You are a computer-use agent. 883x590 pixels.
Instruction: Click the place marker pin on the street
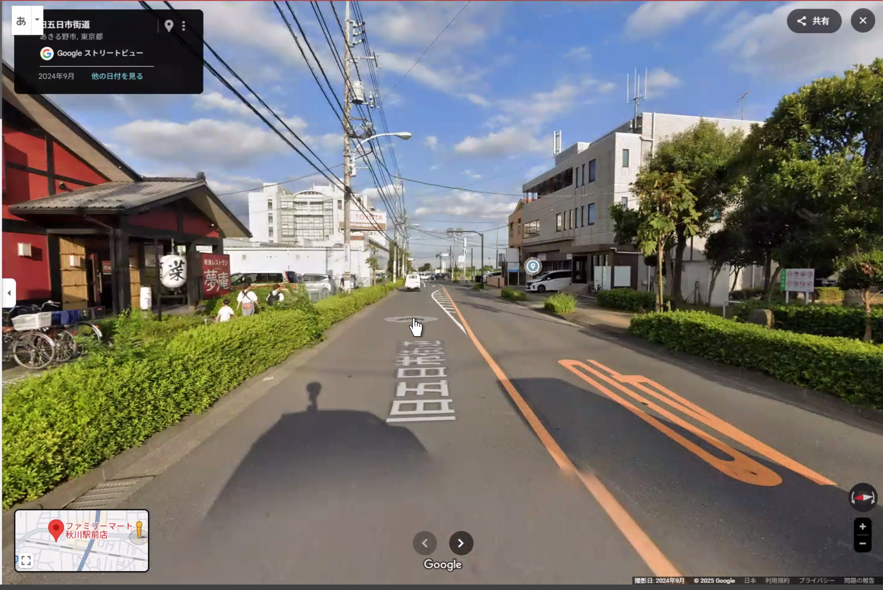533,266
